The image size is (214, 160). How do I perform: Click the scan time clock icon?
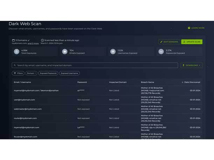pos(42,41)
